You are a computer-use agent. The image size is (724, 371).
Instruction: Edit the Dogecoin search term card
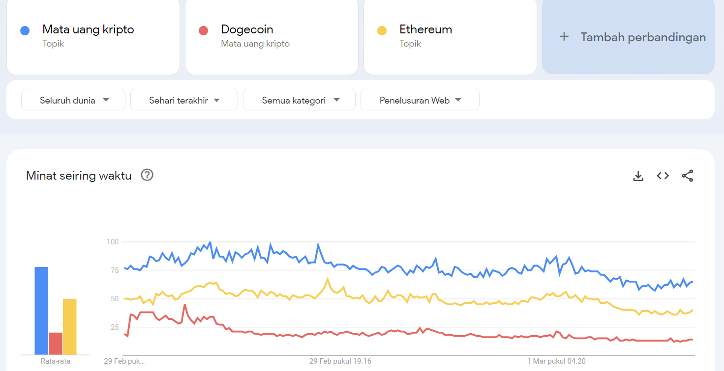tap(271, 36)
